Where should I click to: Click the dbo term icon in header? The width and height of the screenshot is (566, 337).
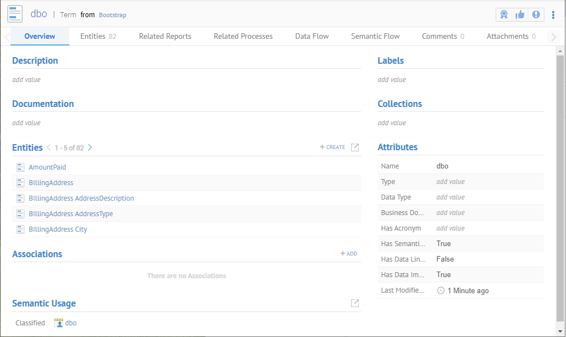point(15,14)
